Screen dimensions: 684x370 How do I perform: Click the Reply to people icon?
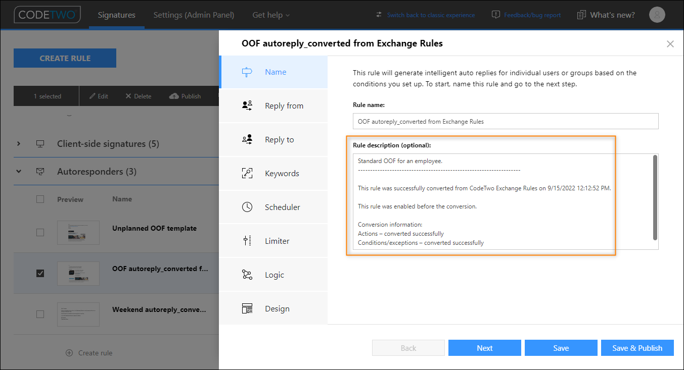point(247,139)
